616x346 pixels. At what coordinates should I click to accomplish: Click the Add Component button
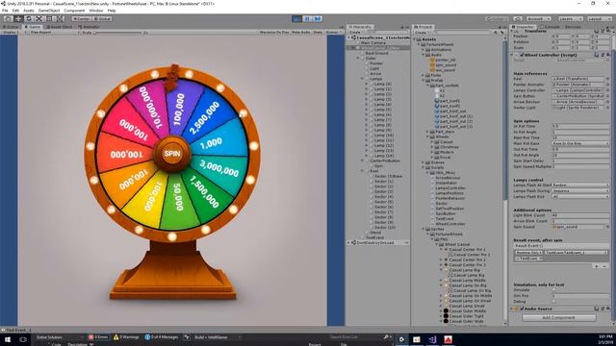pyautogui.click(x=558, y=318)
